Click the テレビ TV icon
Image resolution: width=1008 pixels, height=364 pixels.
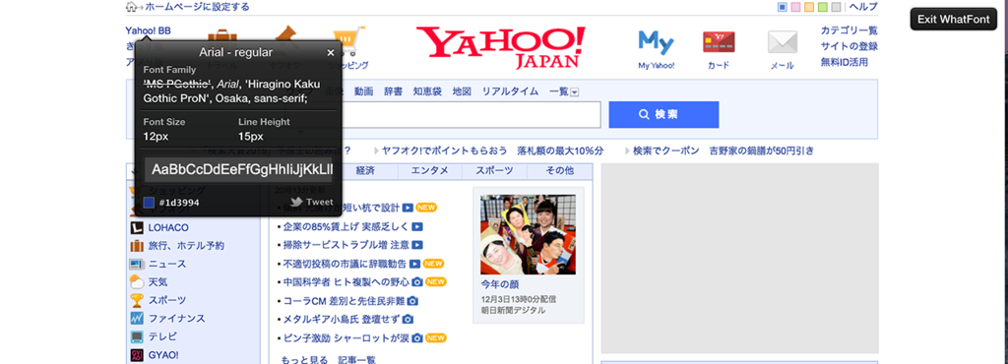[137, 336]
